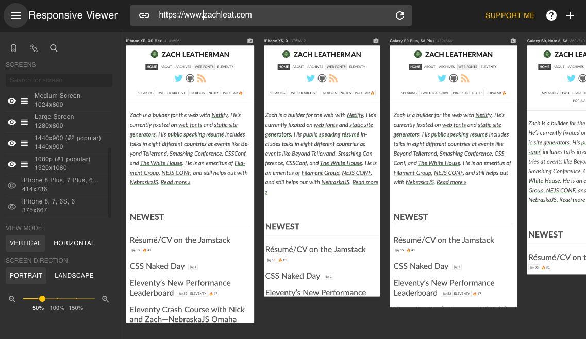Click Twitter icon in iPhone XR preview

[179, 78]
